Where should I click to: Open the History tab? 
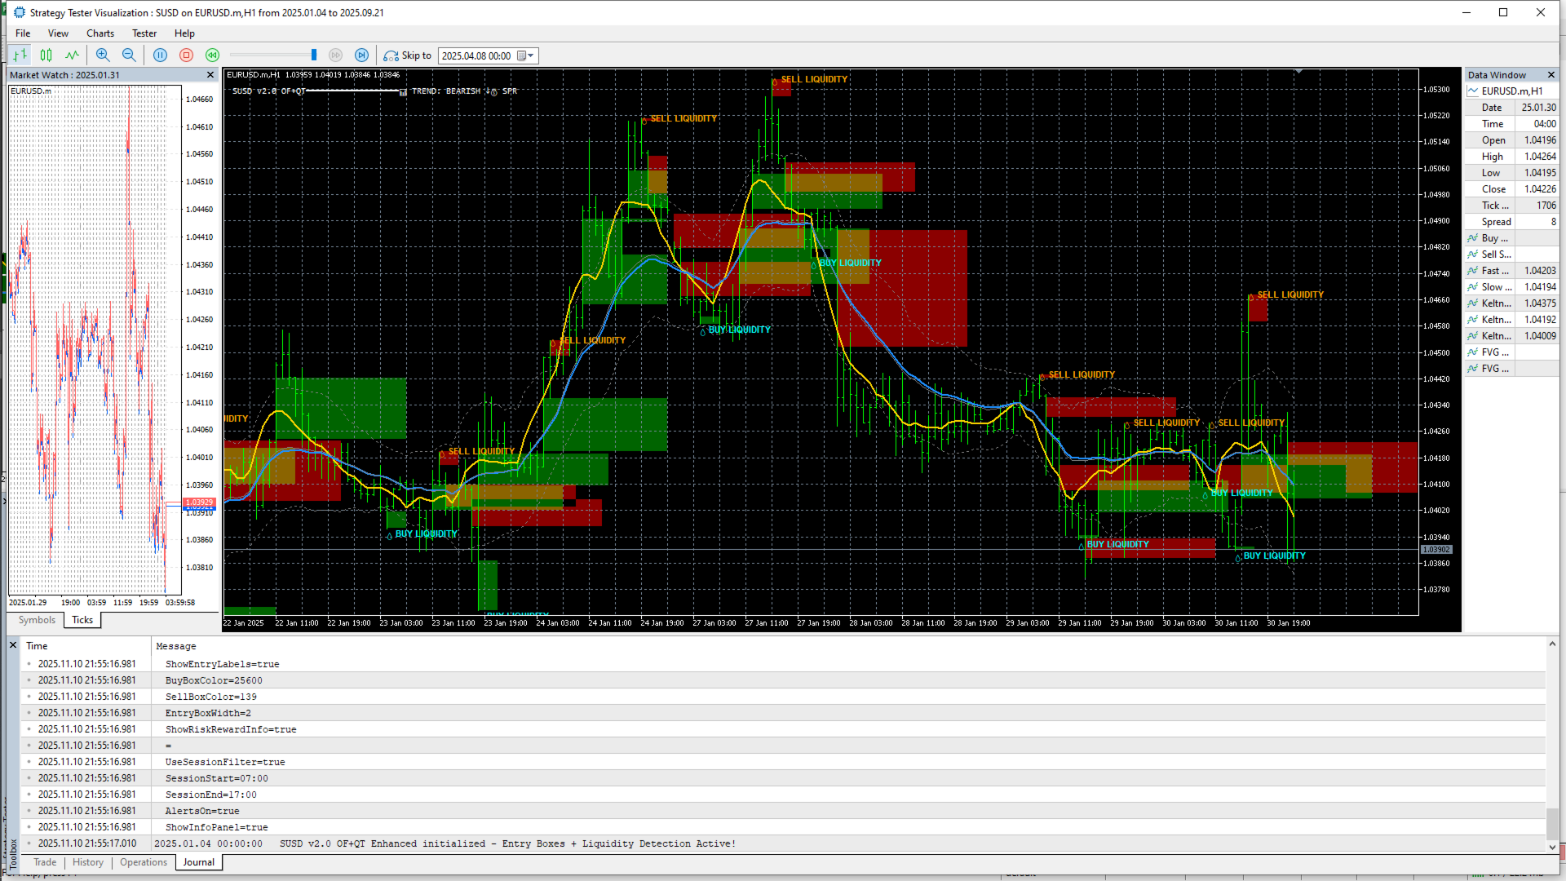(88, 862)
